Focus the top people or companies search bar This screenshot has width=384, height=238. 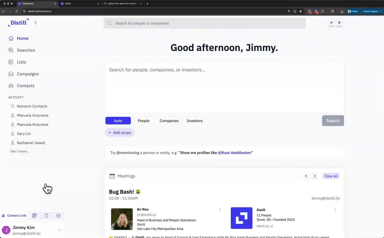click(x=205, y=23)
